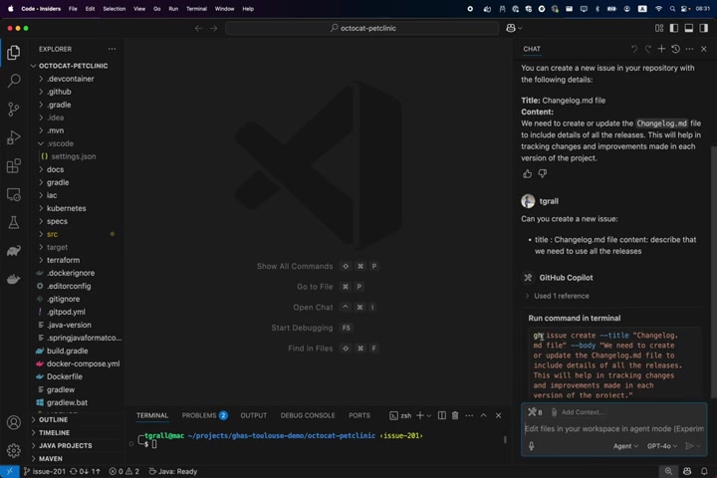
Task: Click errors and warnings count in status bar
Action: (x=123, y=471)
